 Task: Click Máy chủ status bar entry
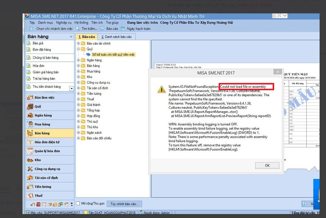coord(53,213)
